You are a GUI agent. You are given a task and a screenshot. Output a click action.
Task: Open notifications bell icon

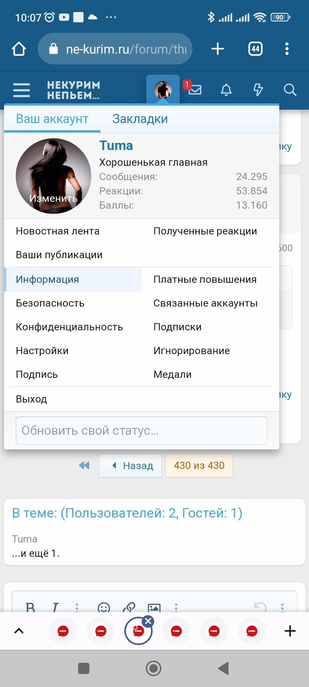coord(226,90)
